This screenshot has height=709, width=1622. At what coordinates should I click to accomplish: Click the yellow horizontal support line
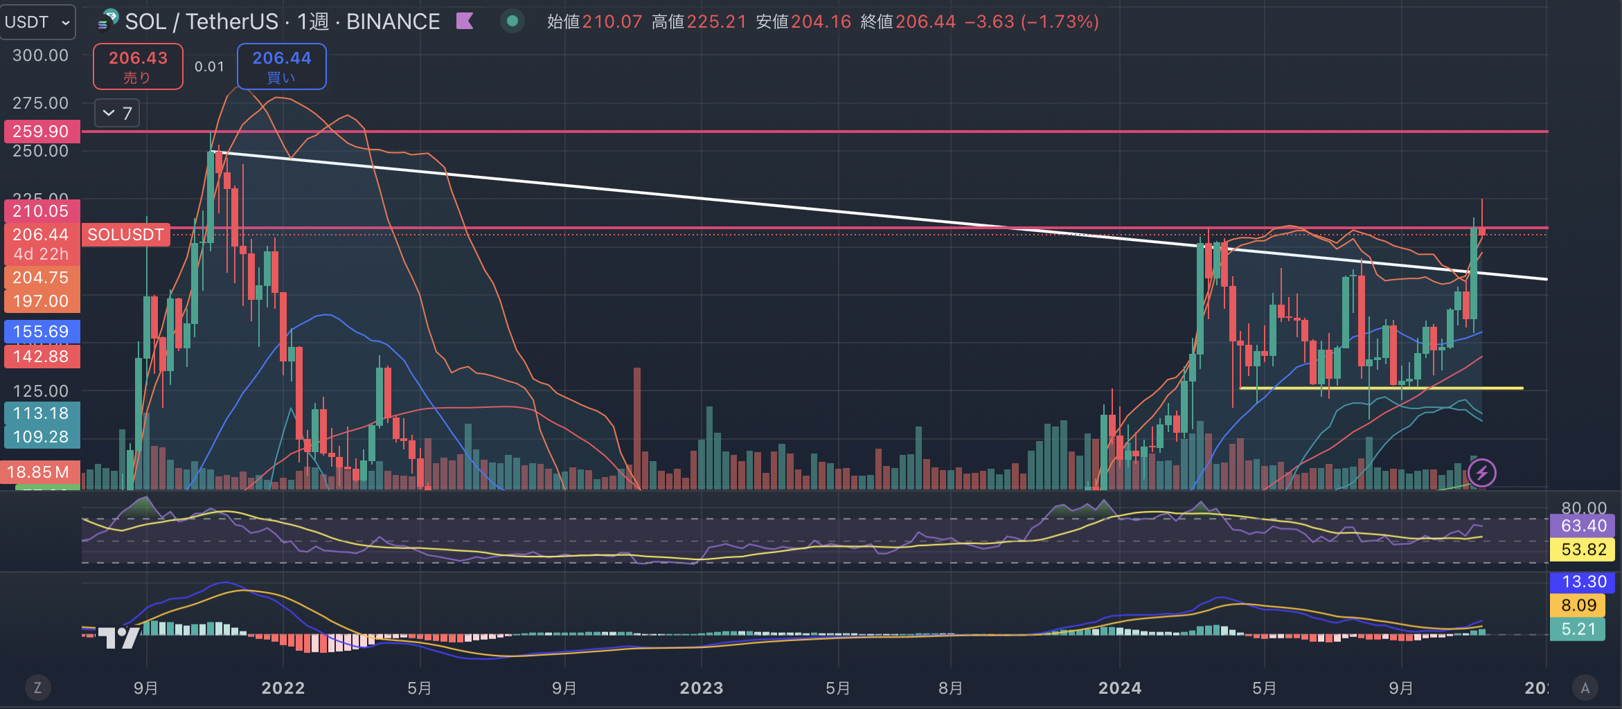[1382, 388]
